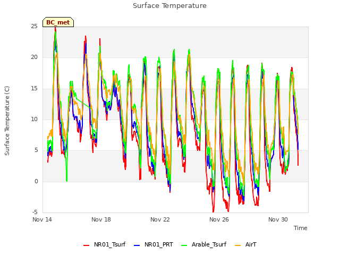Toggle the Arable_Tsurf legend entry
This screenshot has width=340, height=255.
203,245
